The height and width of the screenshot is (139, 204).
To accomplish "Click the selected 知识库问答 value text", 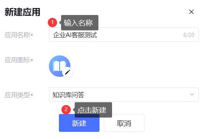I will click(x=68, y=95).
